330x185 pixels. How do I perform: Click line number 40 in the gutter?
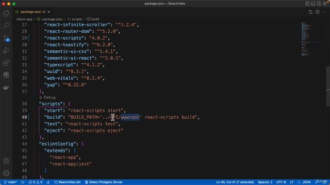(x=24, y=117)
